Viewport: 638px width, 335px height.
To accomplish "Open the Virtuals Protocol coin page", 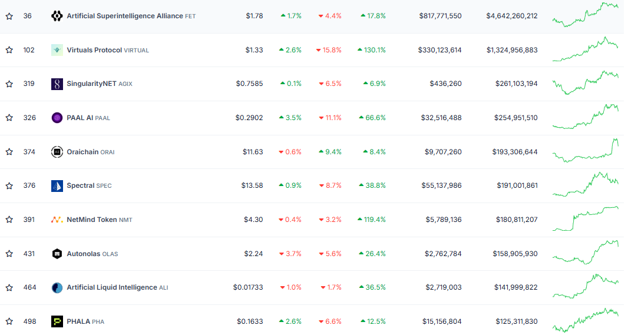I will [108, 50].
